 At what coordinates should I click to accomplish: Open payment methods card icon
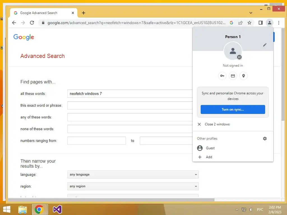click(233, 76)
